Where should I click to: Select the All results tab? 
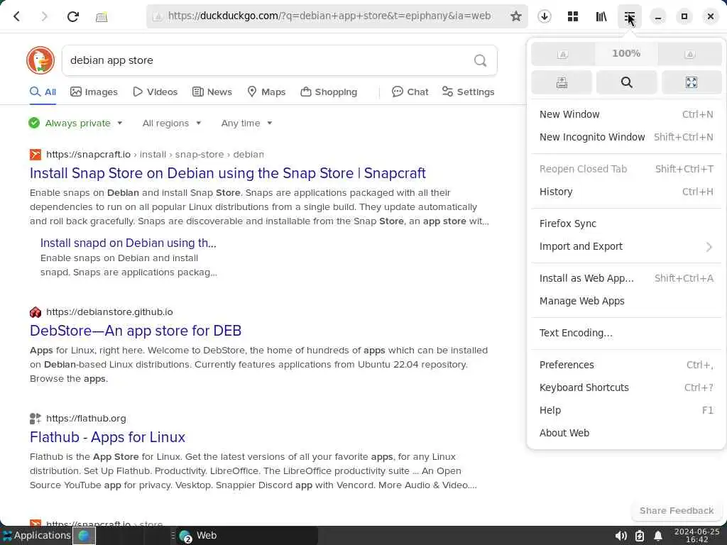click(x=43, y=92)
